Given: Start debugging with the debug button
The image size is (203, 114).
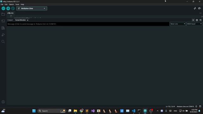Looking at the screenshot, I should pos(13,9).
